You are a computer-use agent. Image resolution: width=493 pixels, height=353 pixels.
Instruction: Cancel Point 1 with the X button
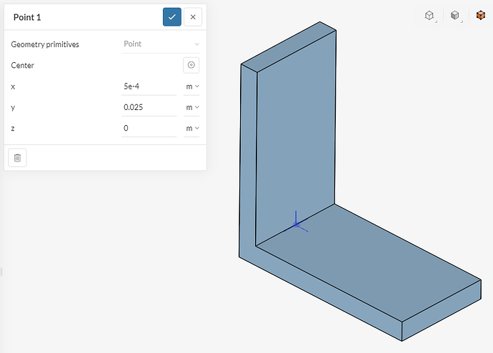pyautogui.click(x=193, y=17)
